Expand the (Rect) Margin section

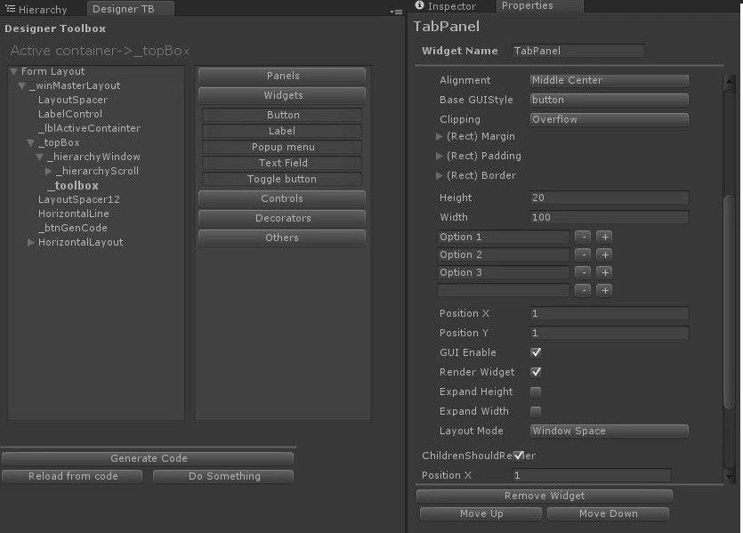439,137
